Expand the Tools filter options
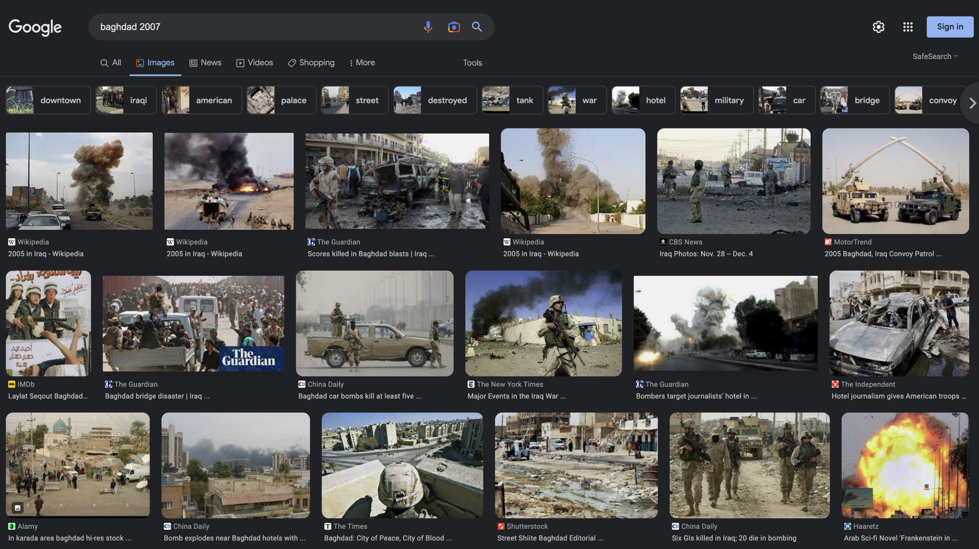Screen dimensions: 979x549 point(472,63)
